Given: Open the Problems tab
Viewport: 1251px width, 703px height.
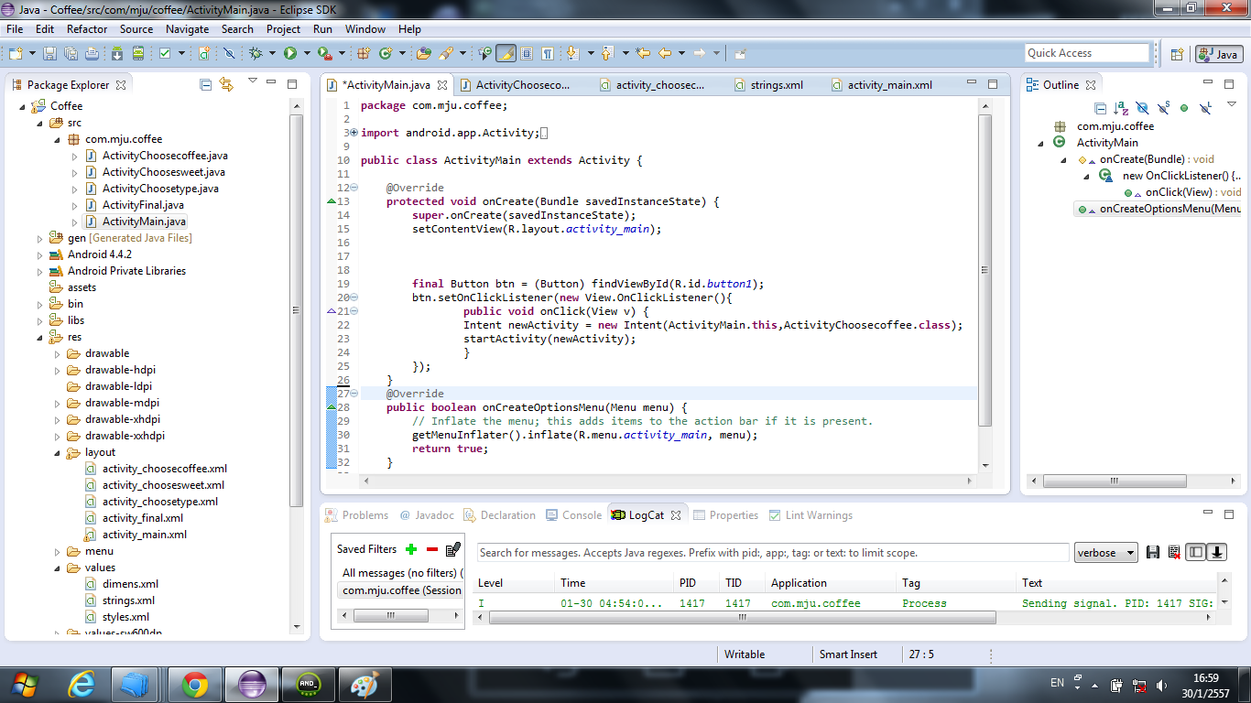Looking at the screenshot, I should (357, 515).
